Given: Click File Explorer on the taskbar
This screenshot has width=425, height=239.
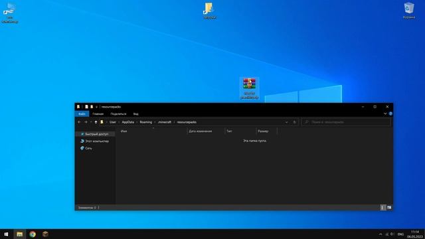Looking at the screenshot, I should (19, 234).
